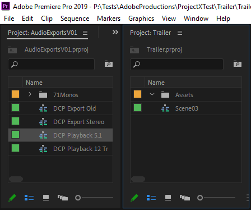Click the orange label swatch of 71Monos

(15, 94)
